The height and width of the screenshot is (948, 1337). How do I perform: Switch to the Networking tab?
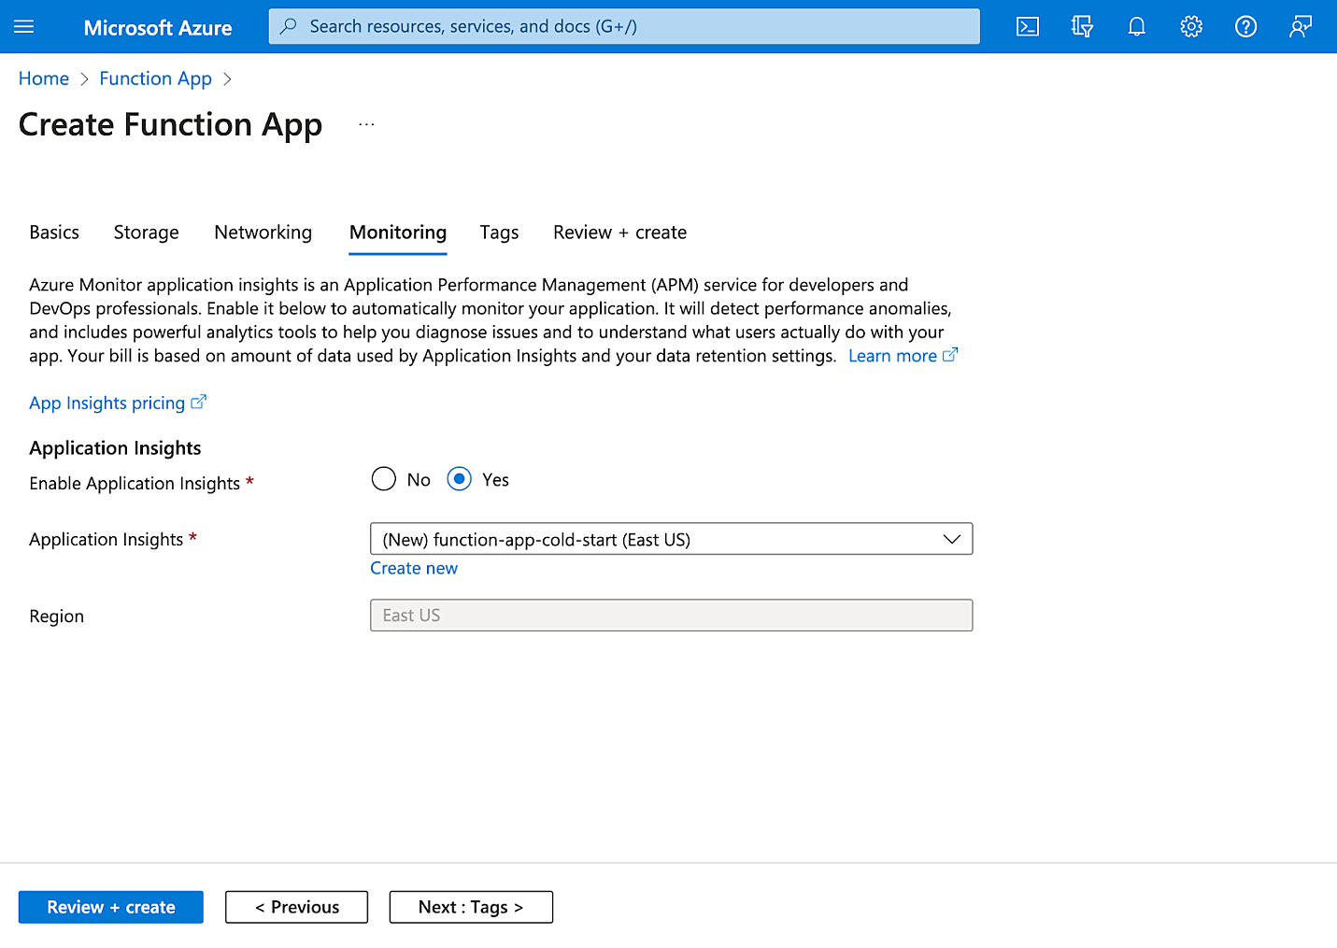click(x=263, y=232)
